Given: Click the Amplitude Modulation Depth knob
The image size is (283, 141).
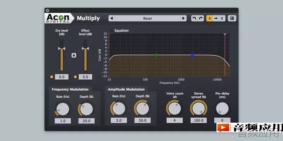Looking at the screenshot, I should tap(143, 109).
